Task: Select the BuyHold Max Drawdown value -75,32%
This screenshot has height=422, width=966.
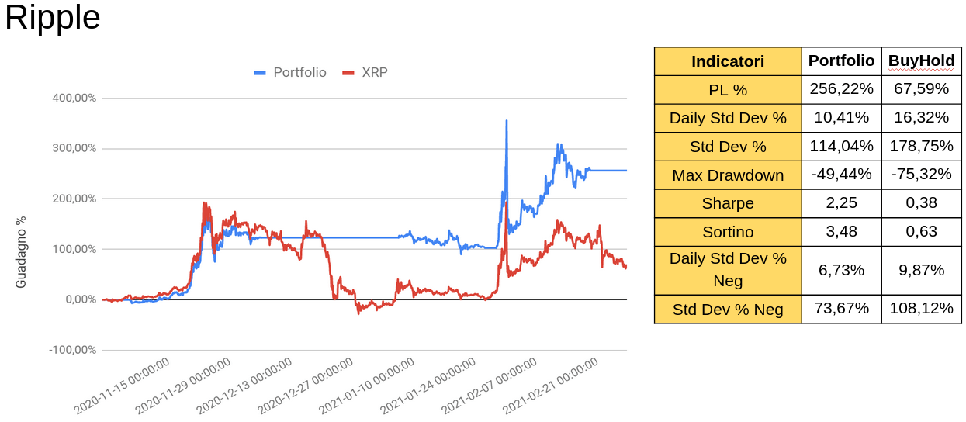Action: 921,175
